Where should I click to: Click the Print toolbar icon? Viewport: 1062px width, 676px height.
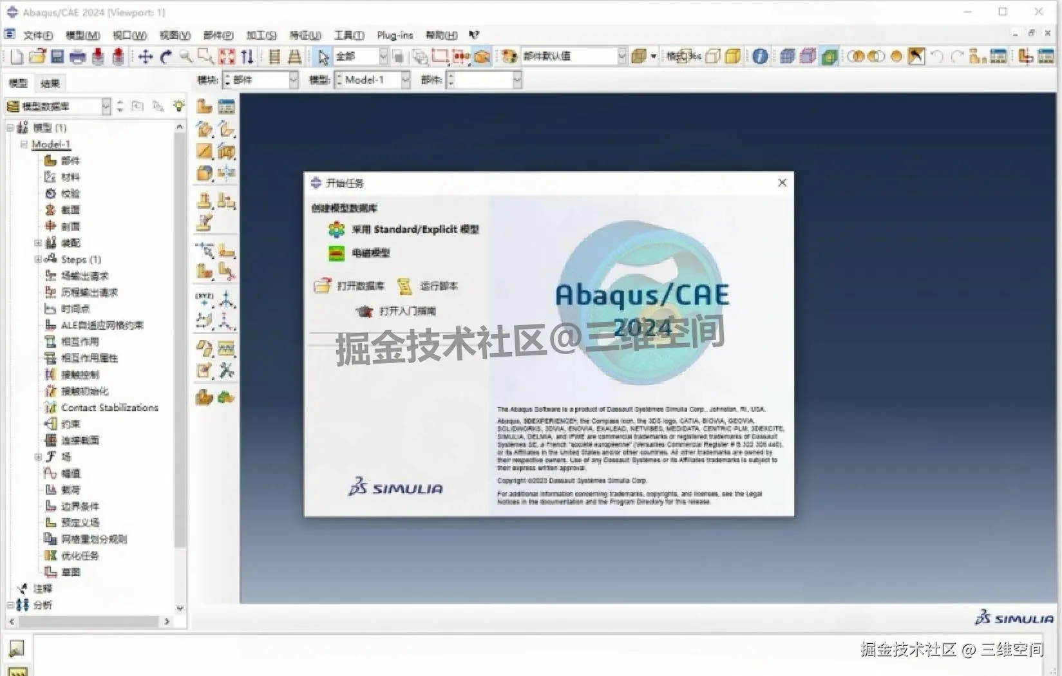(77, 57)
